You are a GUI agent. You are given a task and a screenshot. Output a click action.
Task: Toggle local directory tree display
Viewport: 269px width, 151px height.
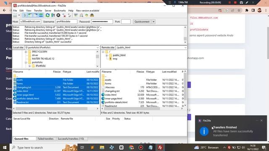point(30,15)
